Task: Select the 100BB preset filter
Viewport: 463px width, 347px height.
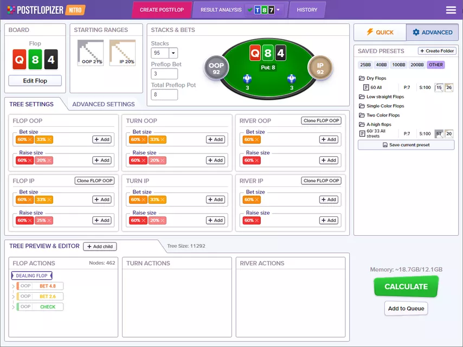Action: (x=398, y=65)
